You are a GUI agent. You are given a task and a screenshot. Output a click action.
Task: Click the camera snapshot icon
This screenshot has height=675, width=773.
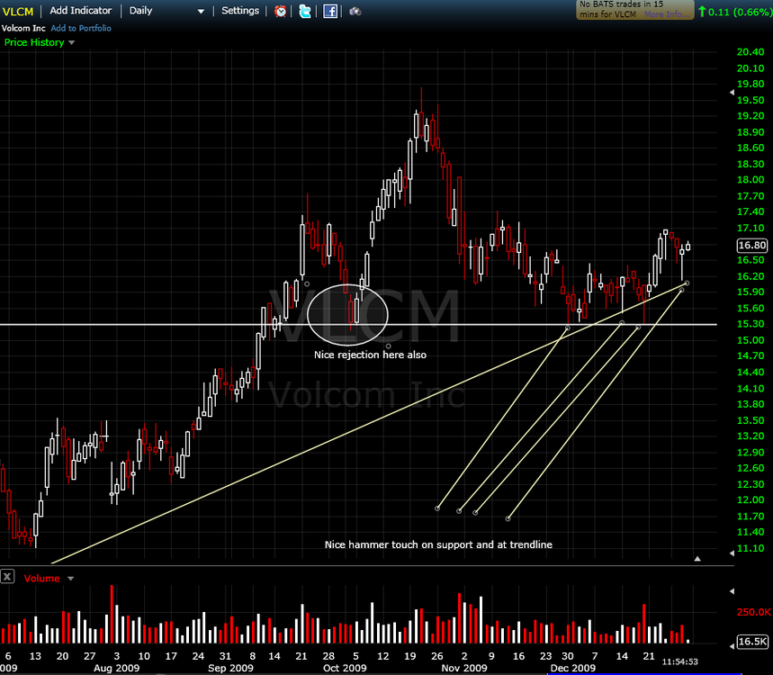(x=355, y=12)
